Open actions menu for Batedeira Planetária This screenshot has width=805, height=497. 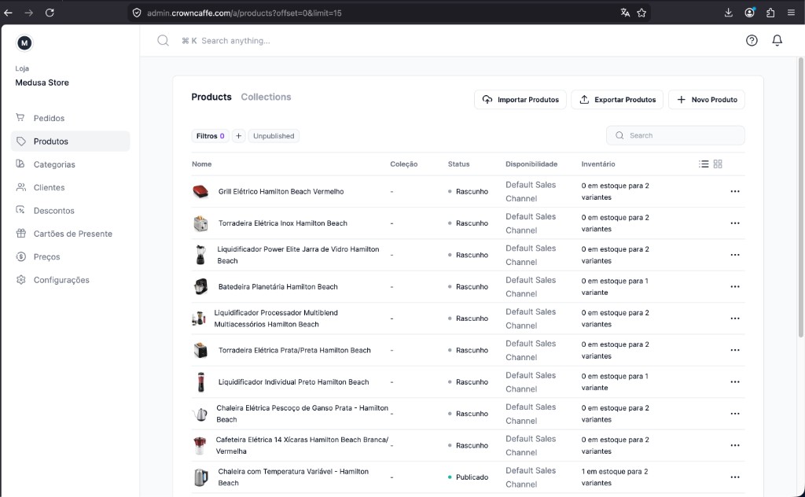click(735, 286)
